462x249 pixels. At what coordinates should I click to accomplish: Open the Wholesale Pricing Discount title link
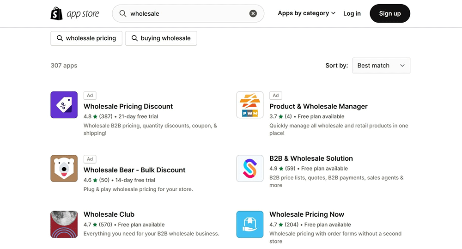pos(128,106)
